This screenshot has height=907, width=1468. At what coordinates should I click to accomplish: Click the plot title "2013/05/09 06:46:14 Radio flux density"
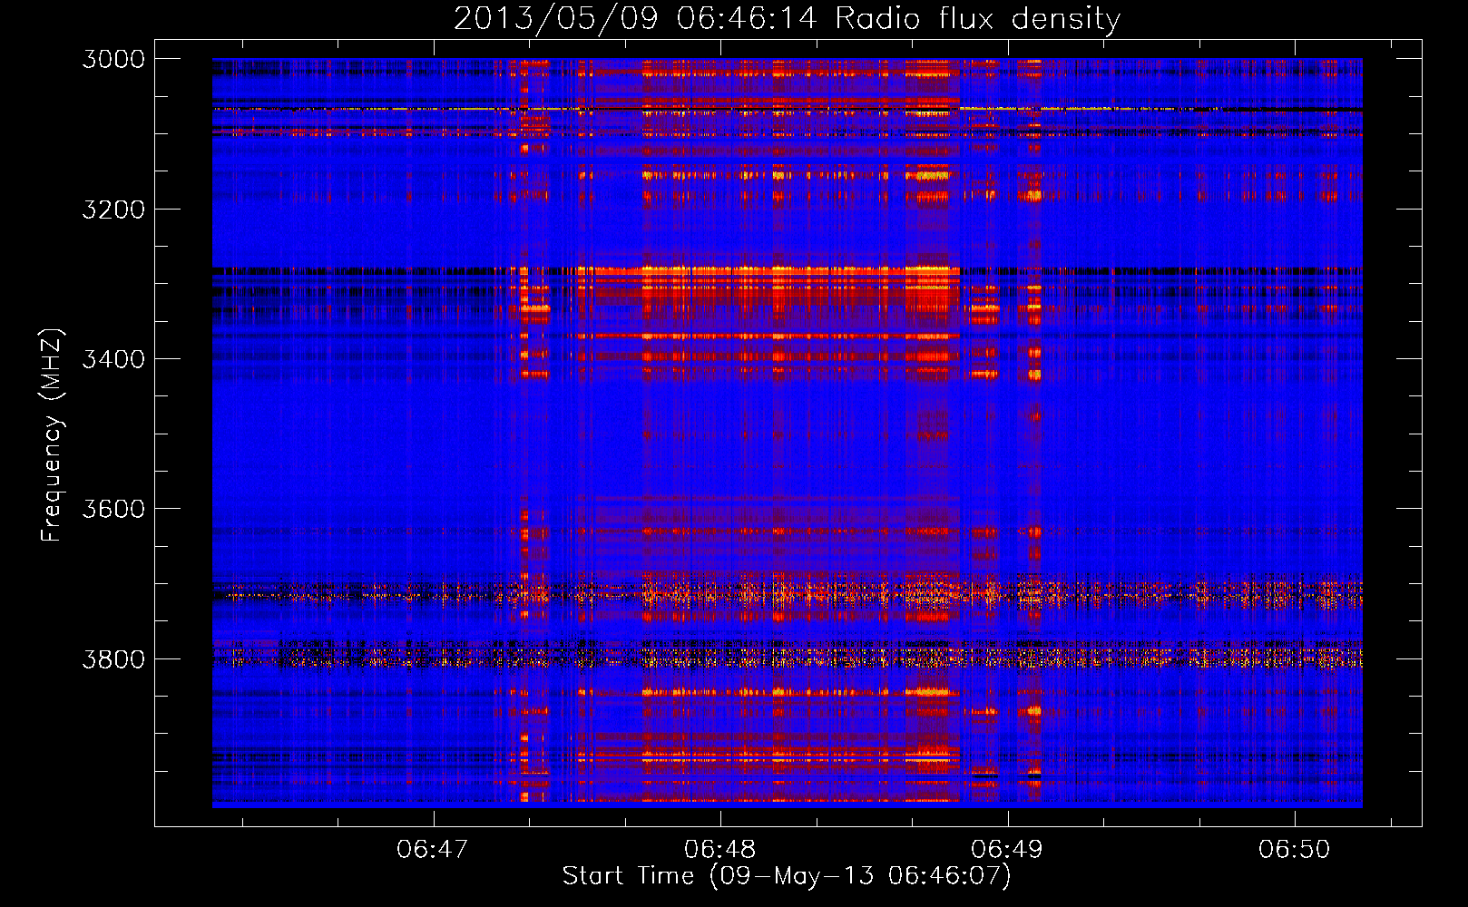(x=787, y=18)
